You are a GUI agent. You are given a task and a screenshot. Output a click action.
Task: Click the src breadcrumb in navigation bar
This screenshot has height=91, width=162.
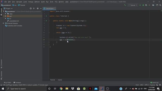click(x=14, y=5)
